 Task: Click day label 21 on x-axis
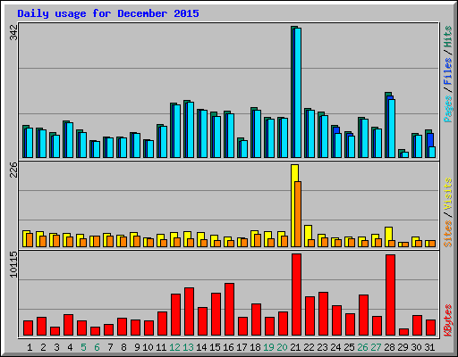(295, 347)
